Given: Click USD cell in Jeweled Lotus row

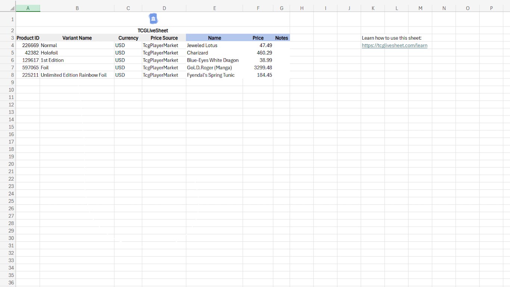Looking at the screenshot, I should pyautogui.click(x=128, y=45).
